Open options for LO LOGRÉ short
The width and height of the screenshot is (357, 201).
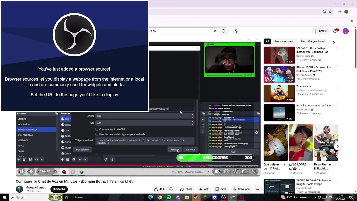click(310, 166)
